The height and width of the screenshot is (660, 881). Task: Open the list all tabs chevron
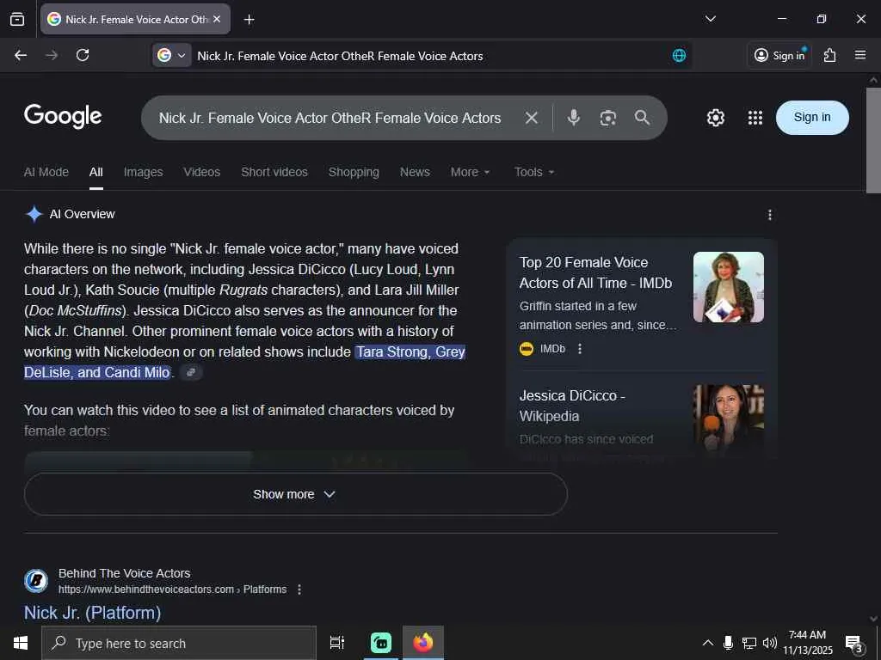710,19
